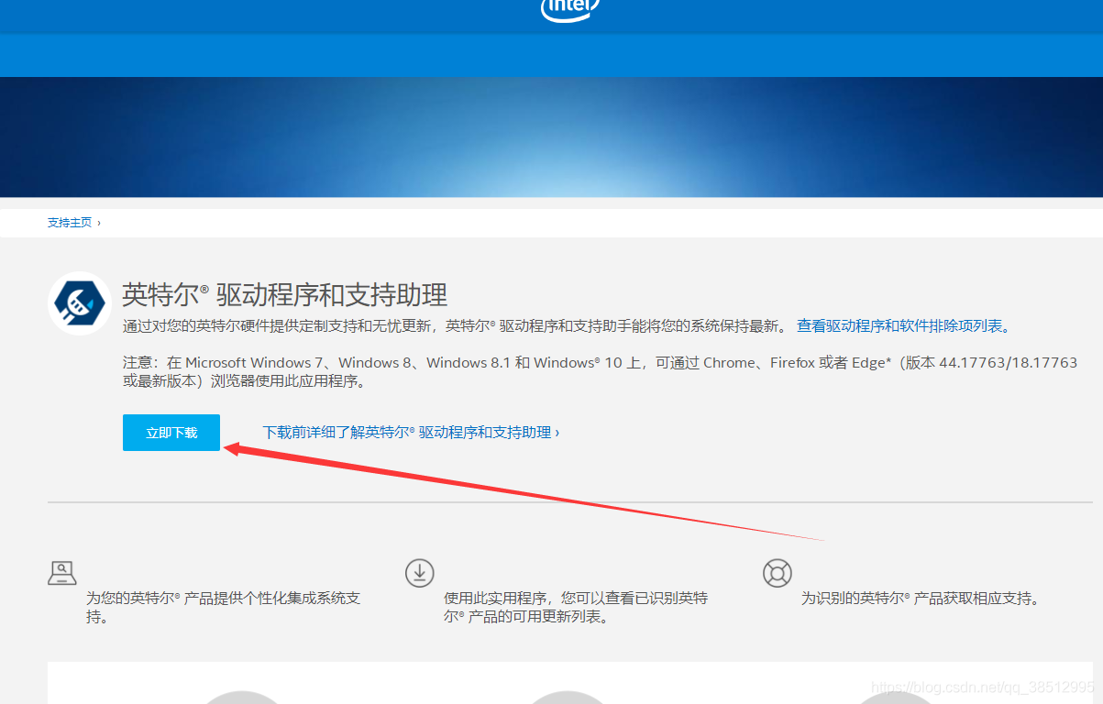The width and height of the screenshot is (1103, 704).
Task: Select the 注意 Windows browser requirements paragraph
Action: point(601,372)
